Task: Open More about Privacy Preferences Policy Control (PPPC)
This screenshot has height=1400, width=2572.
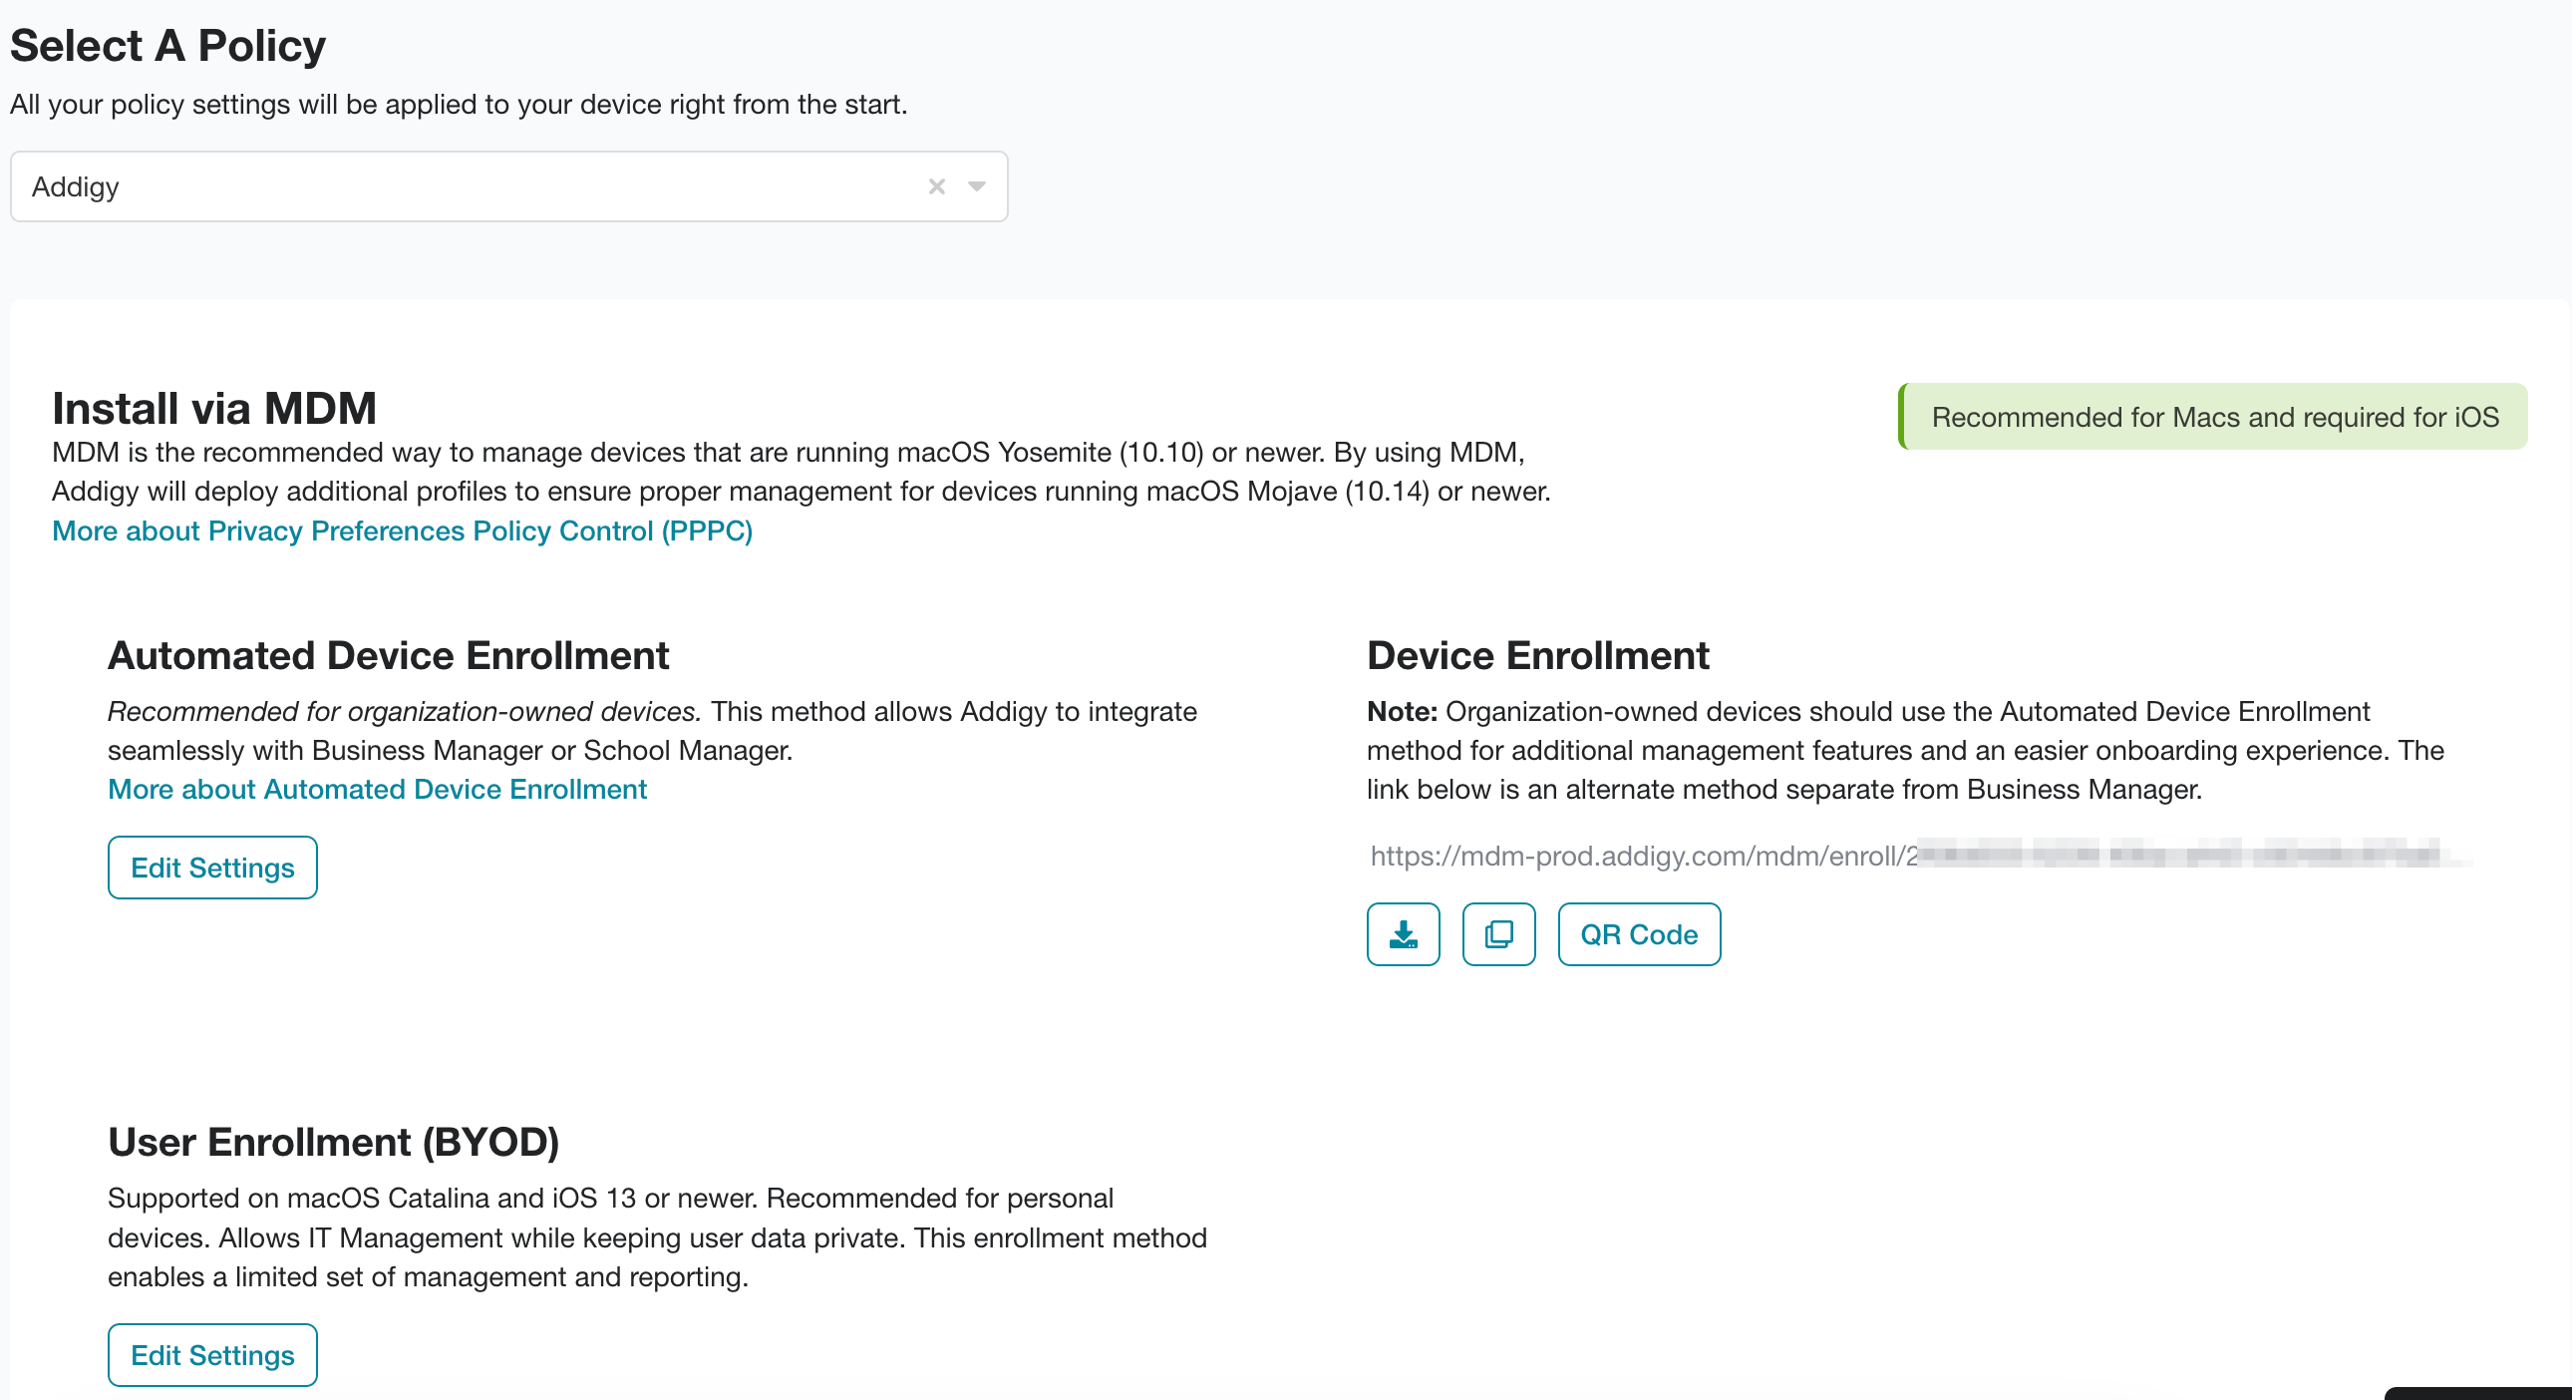Action: click(402, 530)
